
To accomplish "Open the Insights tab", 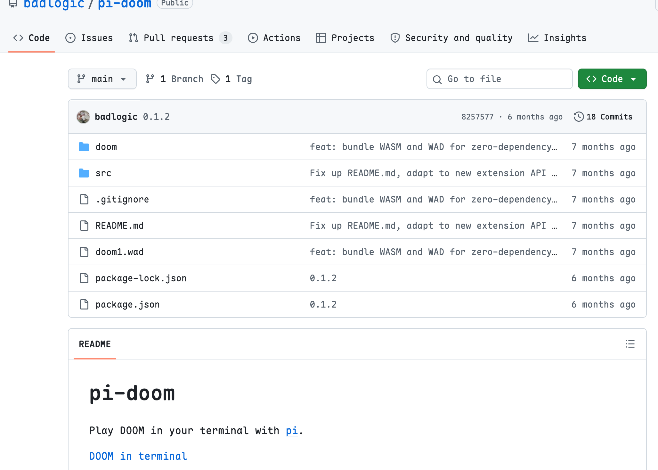I will [x=557, y=38].
